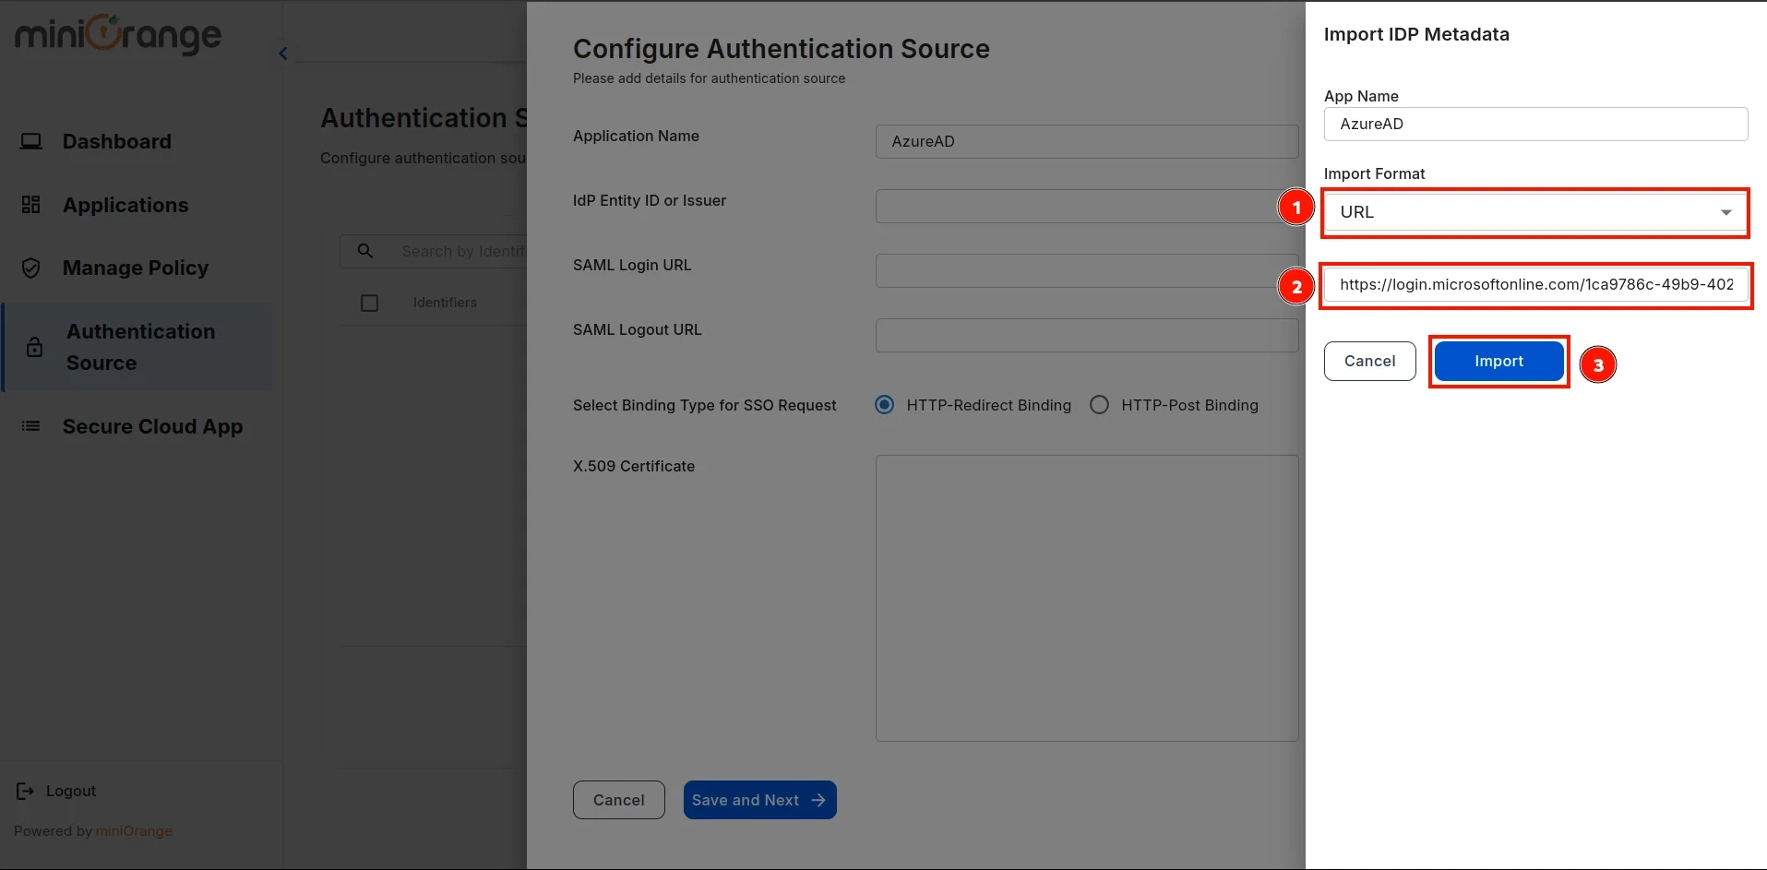Open the Import Format dropdown
The width and height of the screenshot is (1767, 870).
coord(1534,212)
